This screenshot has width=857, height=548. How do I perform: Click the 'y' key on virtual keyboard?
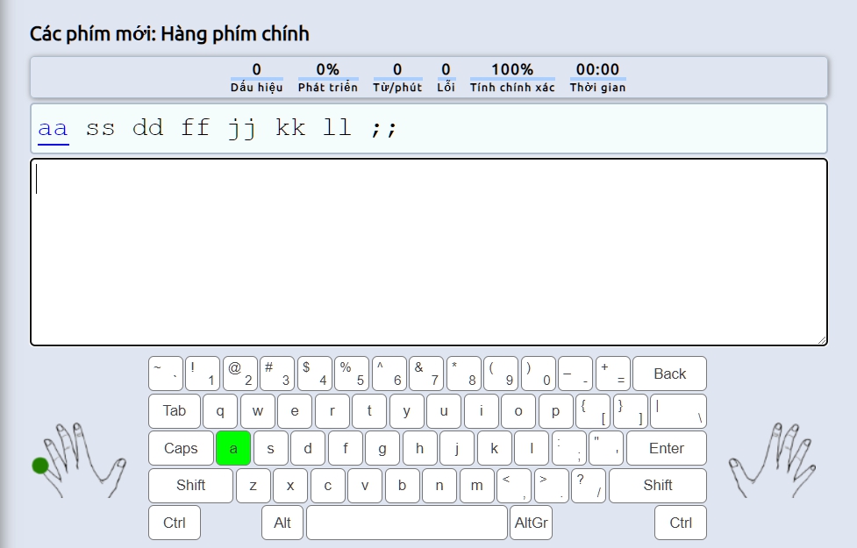click(x=407, y=411)
